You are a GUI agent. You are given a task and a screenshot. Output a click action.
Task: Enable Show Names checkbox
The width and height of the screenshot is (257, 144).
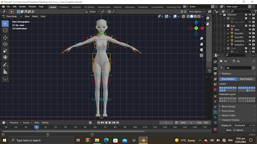tap(234, 130)
